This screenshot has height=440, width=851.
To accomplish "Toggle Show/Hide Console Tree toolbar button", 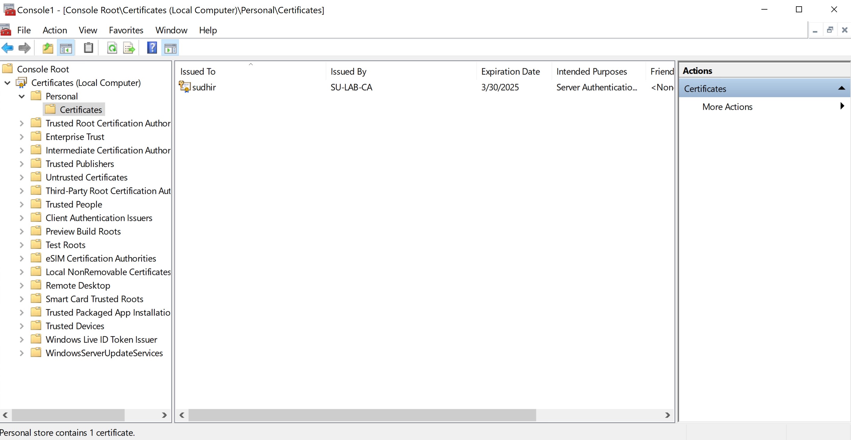I will (x=66, y=48).
